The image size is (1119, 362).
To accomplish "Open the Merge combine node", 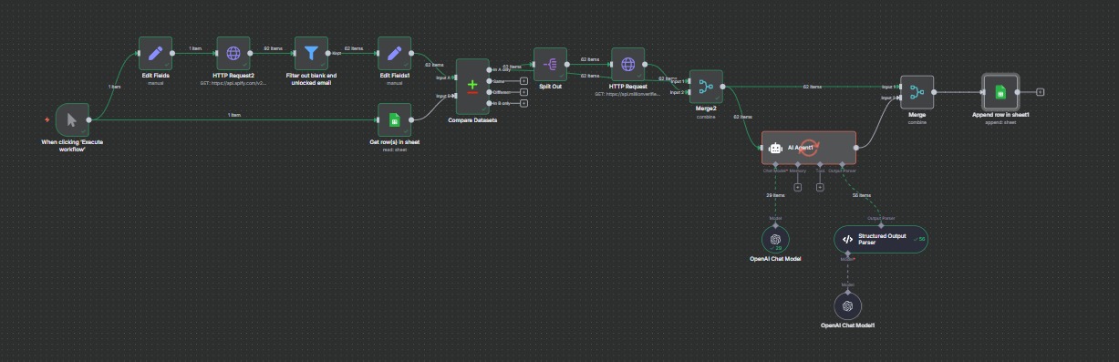I will coord(917,92).
